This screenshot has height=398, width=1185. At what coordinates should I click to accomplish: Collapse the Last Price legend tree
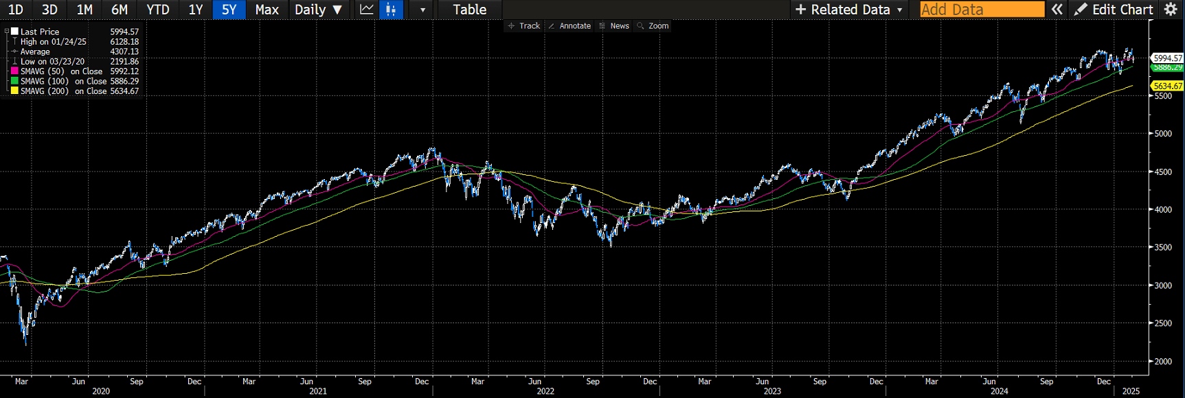[7, 32]
